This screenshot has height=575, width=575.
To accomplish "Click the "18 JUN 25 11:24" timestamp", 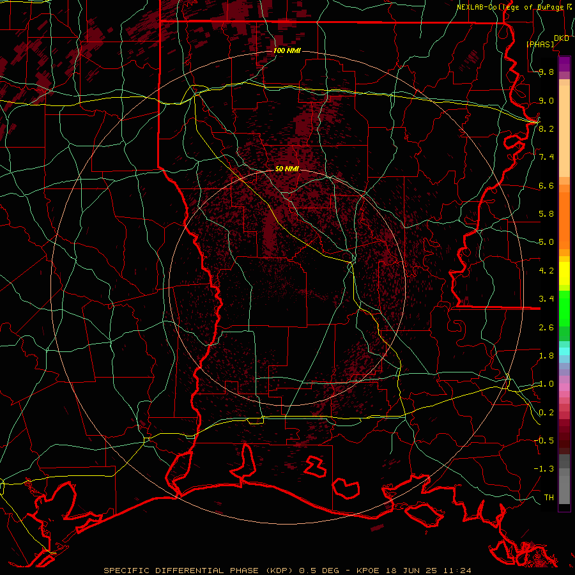I will tap(429, 571).
